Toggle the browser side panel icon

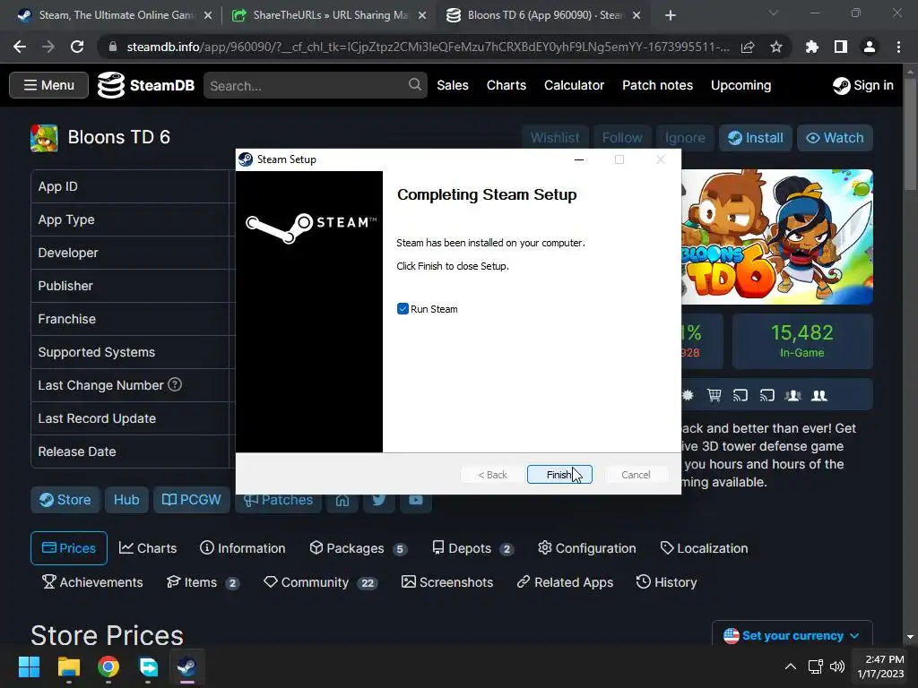click(841, 47)
